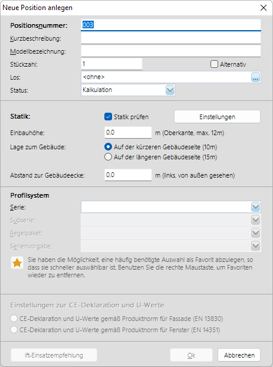This screenshot has height=367, width=273.
Task: Select Auf der längeren Gebäudeseite (15m)
Action: [108, 157]
